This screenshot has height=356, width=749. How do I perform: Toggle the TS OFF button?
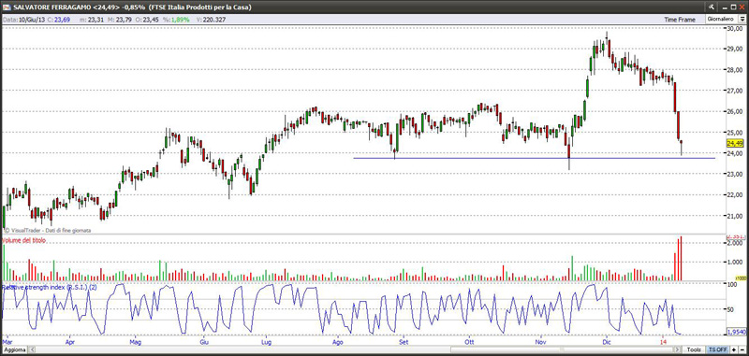point(717,349)
